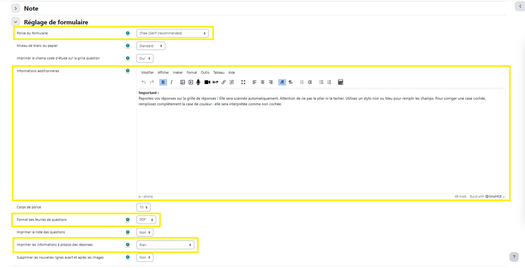Click the redo arrow in the editor toolbar
525x268 pixels.
coord(152,82)
